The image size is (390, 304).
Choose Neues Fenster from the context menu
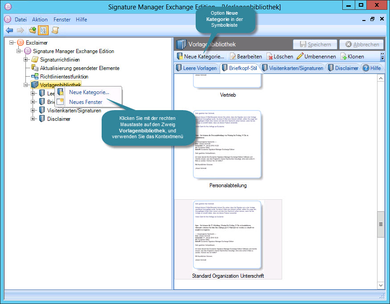(86, 102)
